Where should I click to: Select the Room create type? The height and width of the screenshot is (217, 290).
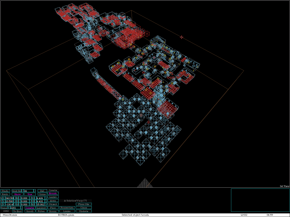click(x=53, y=211)
